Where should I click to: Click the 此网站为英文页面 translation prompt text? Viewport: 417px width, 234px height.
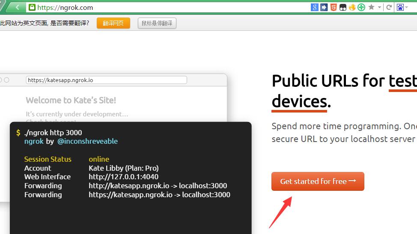pos(45,23)
